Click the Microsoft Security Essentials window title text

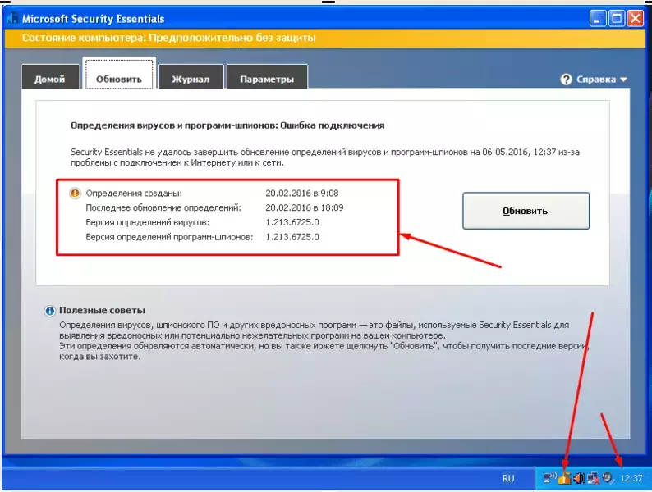pyautogui.click(x=93, y=19)
